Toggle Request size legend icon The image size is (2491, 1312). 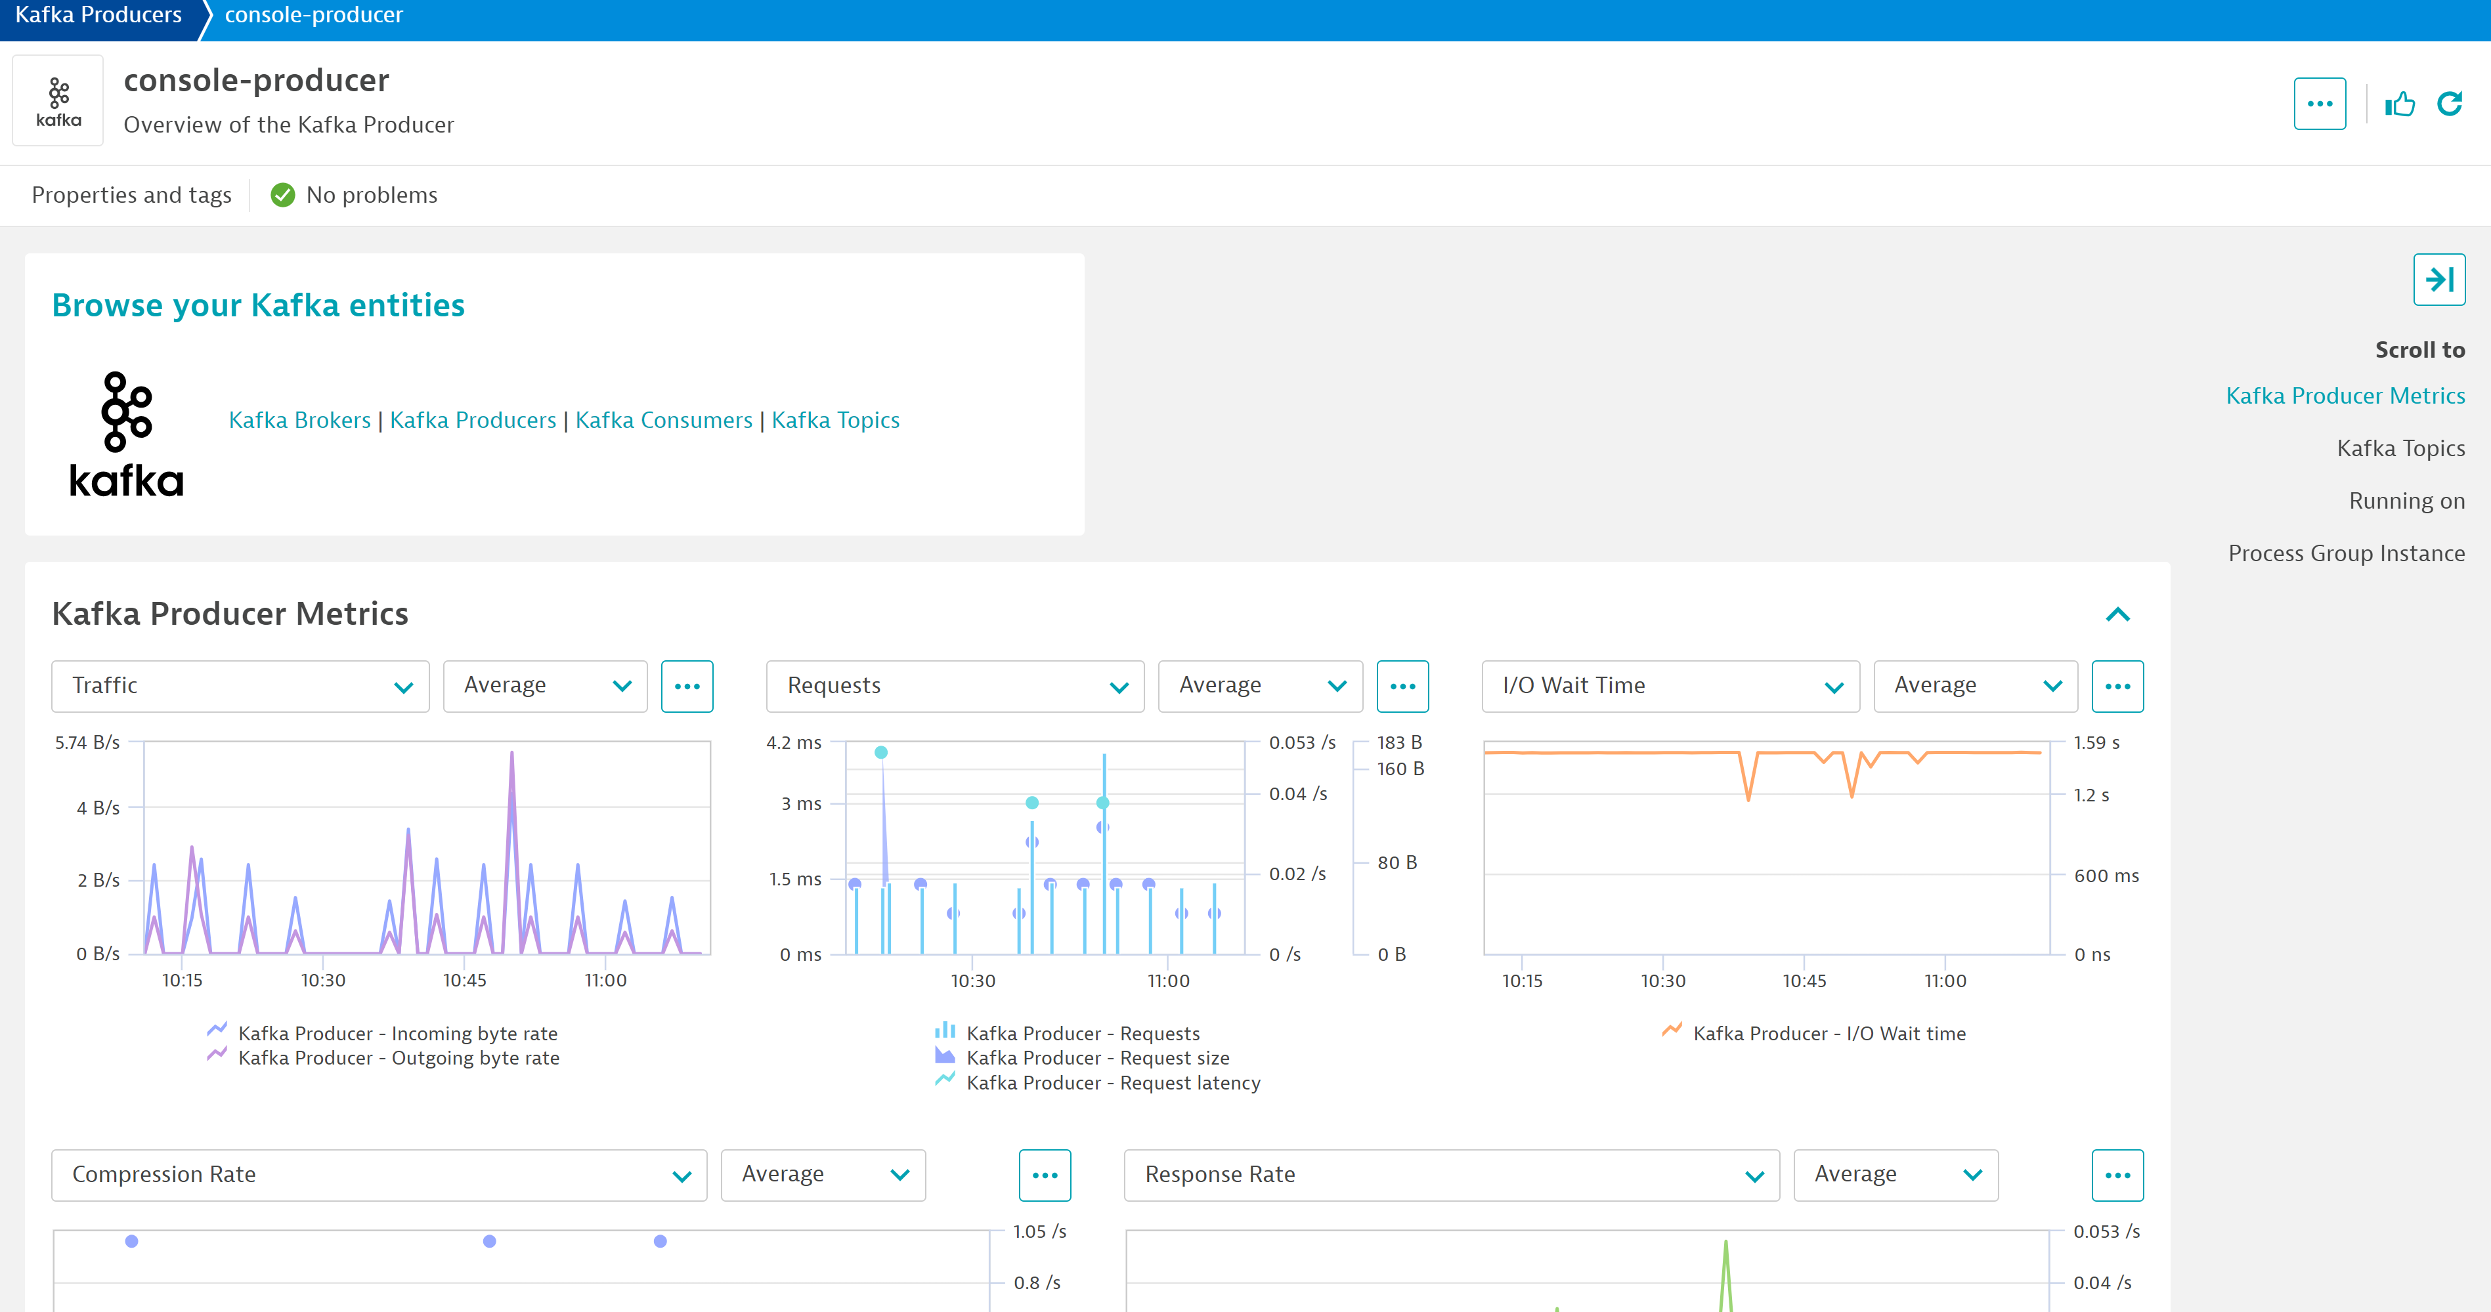click(945, 1055)
